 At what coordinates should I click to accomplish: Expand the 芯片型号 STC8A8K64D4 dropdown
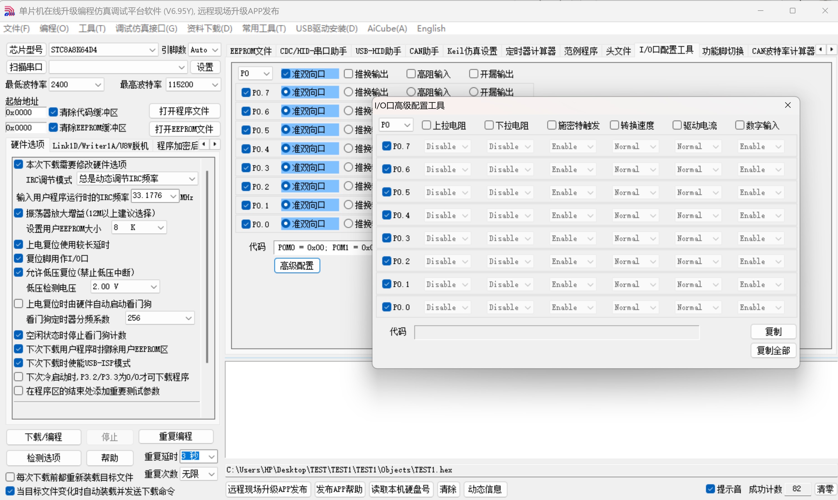(152, 50)
